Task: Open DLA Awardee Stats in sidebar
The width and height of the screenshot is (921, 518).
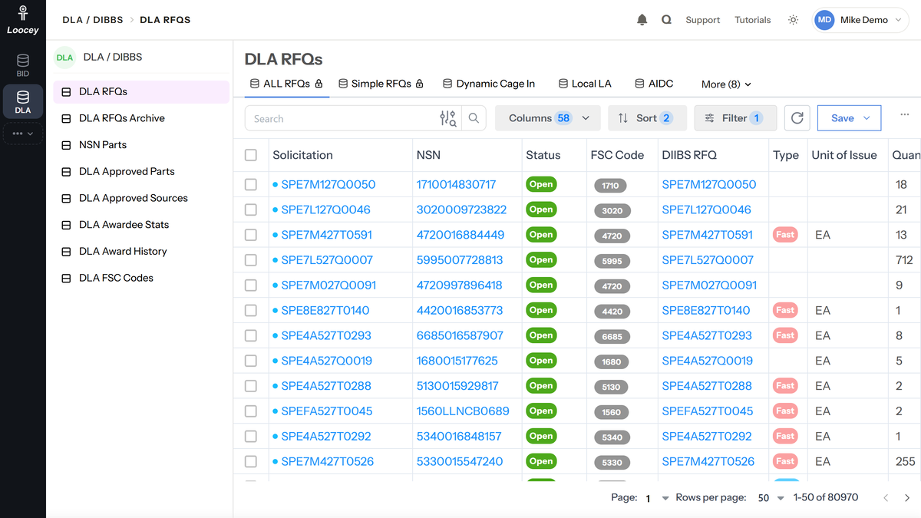Action: tap(141, 225)
